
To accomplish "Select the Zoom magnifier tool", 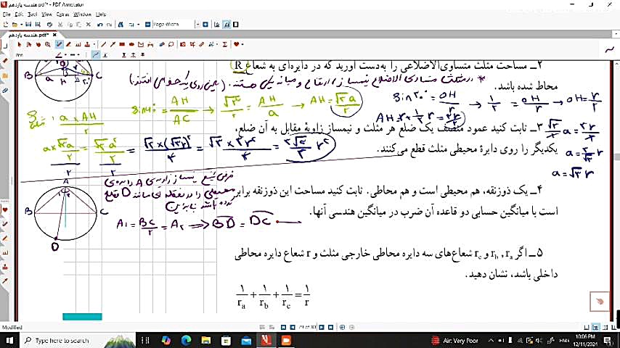I will [x=48, y=44].
